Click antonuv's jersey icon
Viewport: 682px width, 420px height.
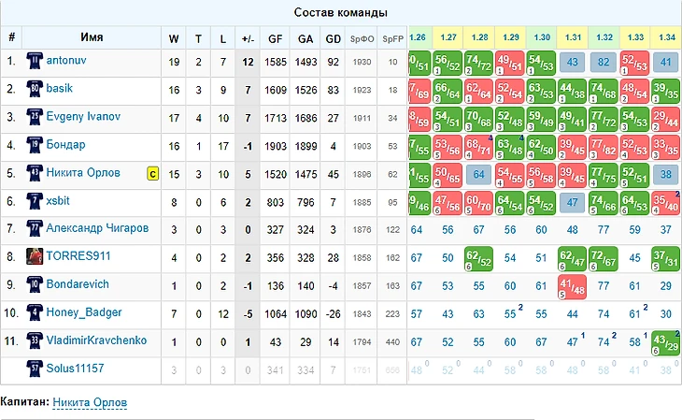pyautogui.click(x=36, y=63)
